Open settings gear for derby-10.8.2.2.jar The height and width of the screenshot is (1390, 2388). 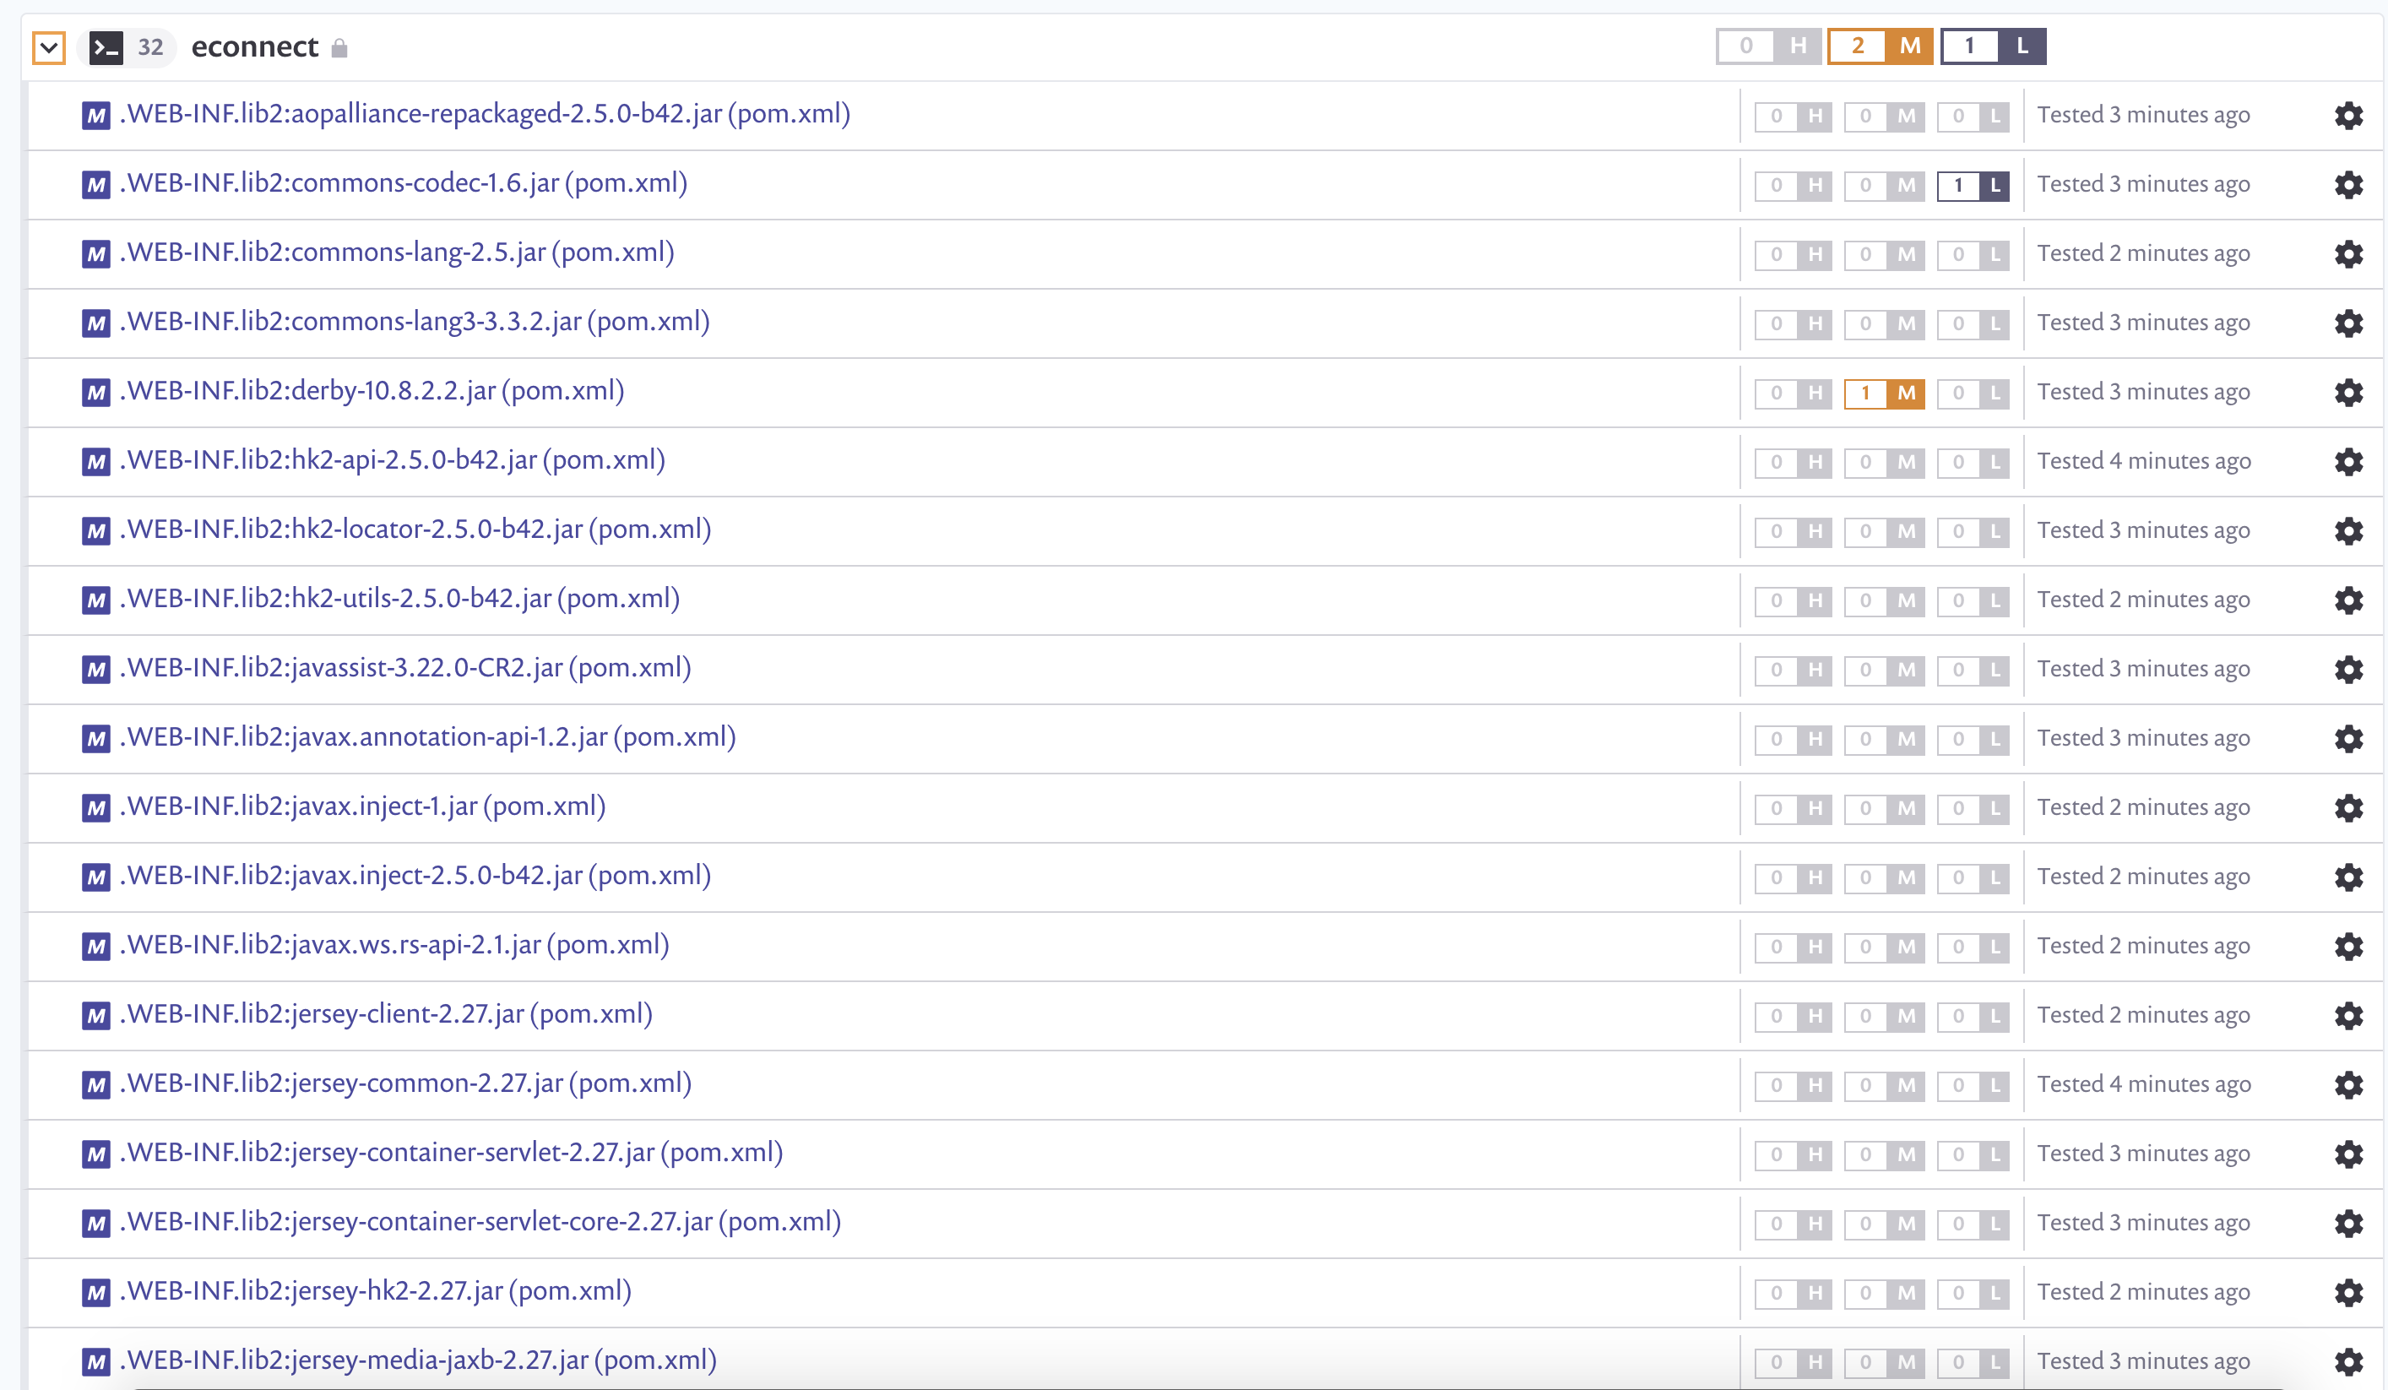tap(2347, 393)
